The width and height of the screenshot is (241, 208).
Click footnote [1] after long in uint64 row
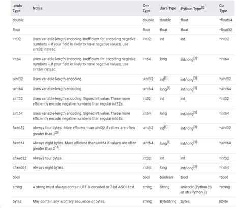pos(169,88)
